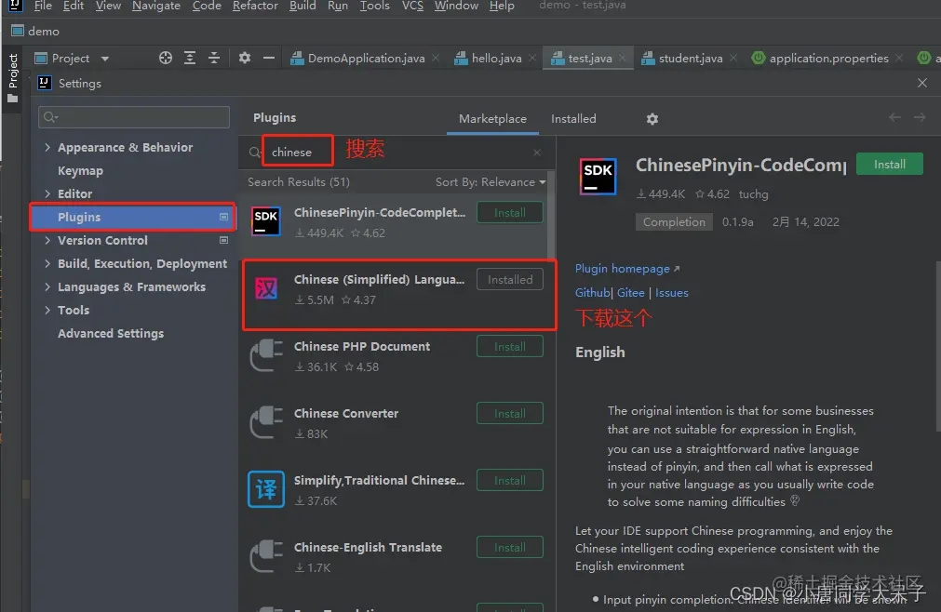Click the search magnifier in plugin search
Viewport: 941px width, 612px height.
pyautogui.click(x=255, y=153)
